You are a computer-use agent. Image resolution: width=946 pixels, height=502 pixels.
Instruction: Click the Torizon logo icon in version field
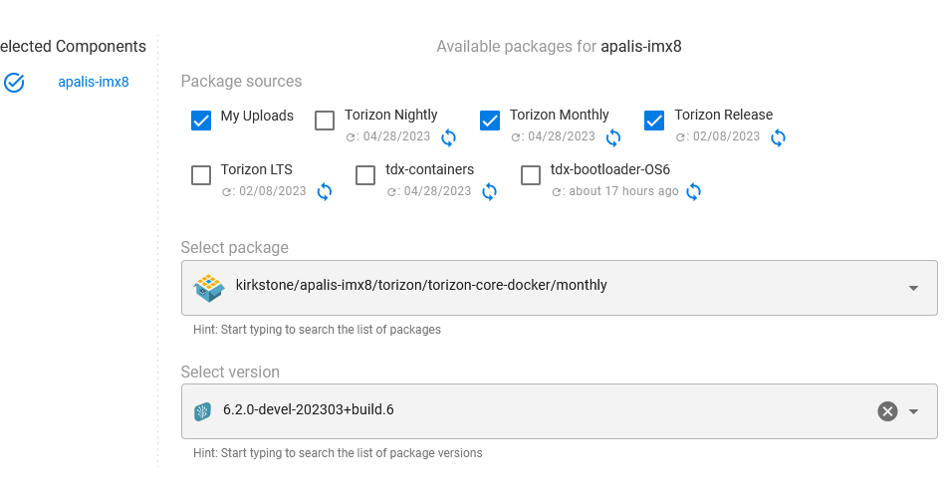pos(202,411)
